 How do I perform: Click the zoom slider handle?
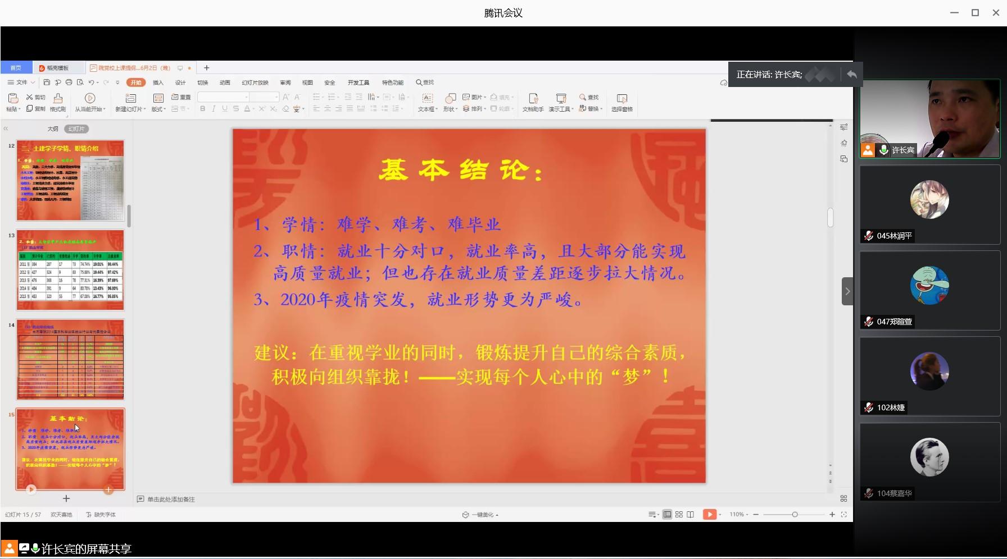795,515
